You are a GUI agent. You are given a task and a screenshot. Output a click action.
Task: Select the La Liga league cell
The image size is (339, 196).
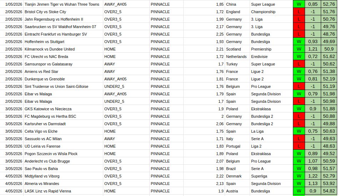point(271,131)
